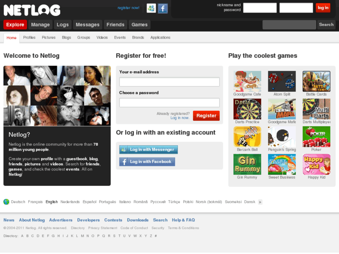
Task: Click the profile photo collage
Action: click(x=57, y=96)
